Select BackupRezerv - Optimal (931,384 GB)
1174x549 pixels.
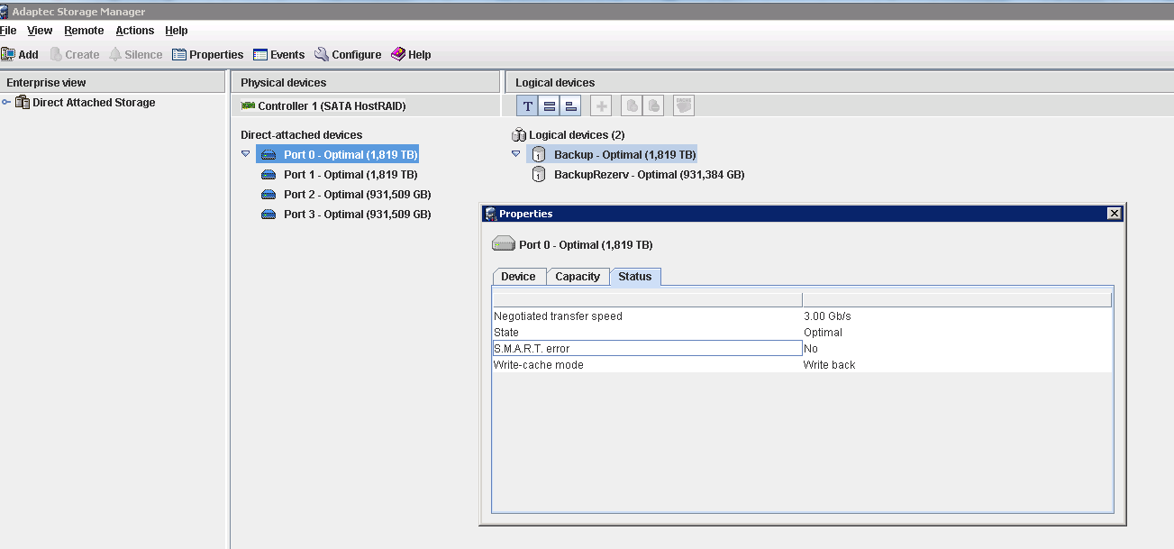point(649,175)
